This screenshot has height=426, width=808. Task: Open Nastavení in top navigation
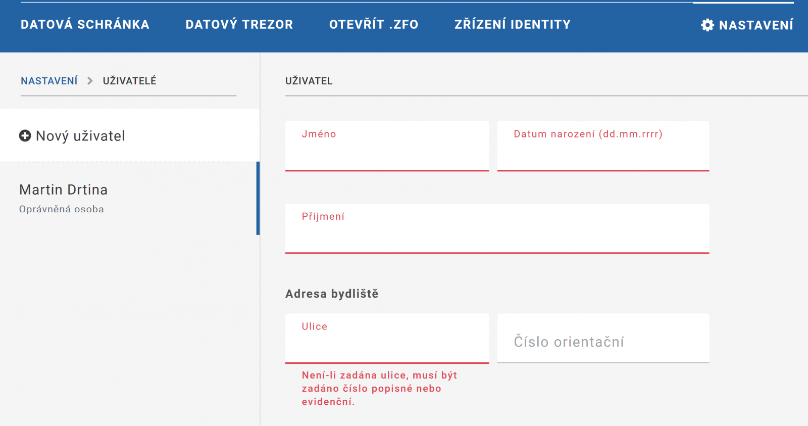pyautogui.click(x=755, y=25)
